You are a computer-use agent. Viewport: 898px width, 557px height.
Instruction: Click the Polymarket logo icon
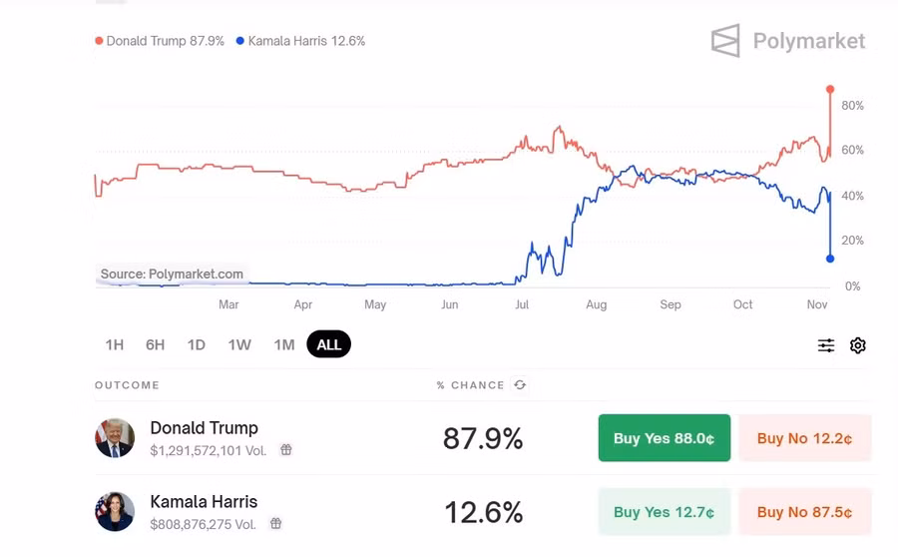725,41
